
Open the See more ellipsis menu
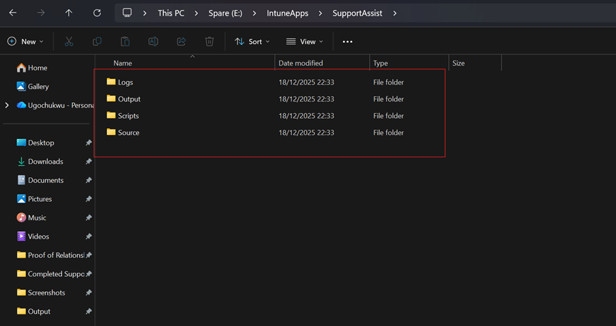[347, 42]
